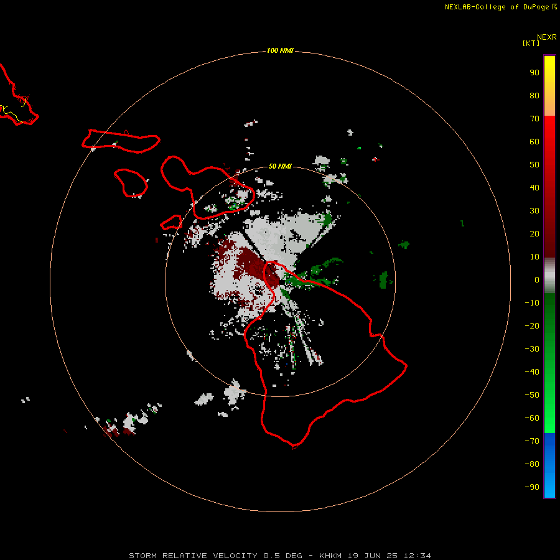
Task: Click the 50 NMI range ring label
Action: point(280,166)
